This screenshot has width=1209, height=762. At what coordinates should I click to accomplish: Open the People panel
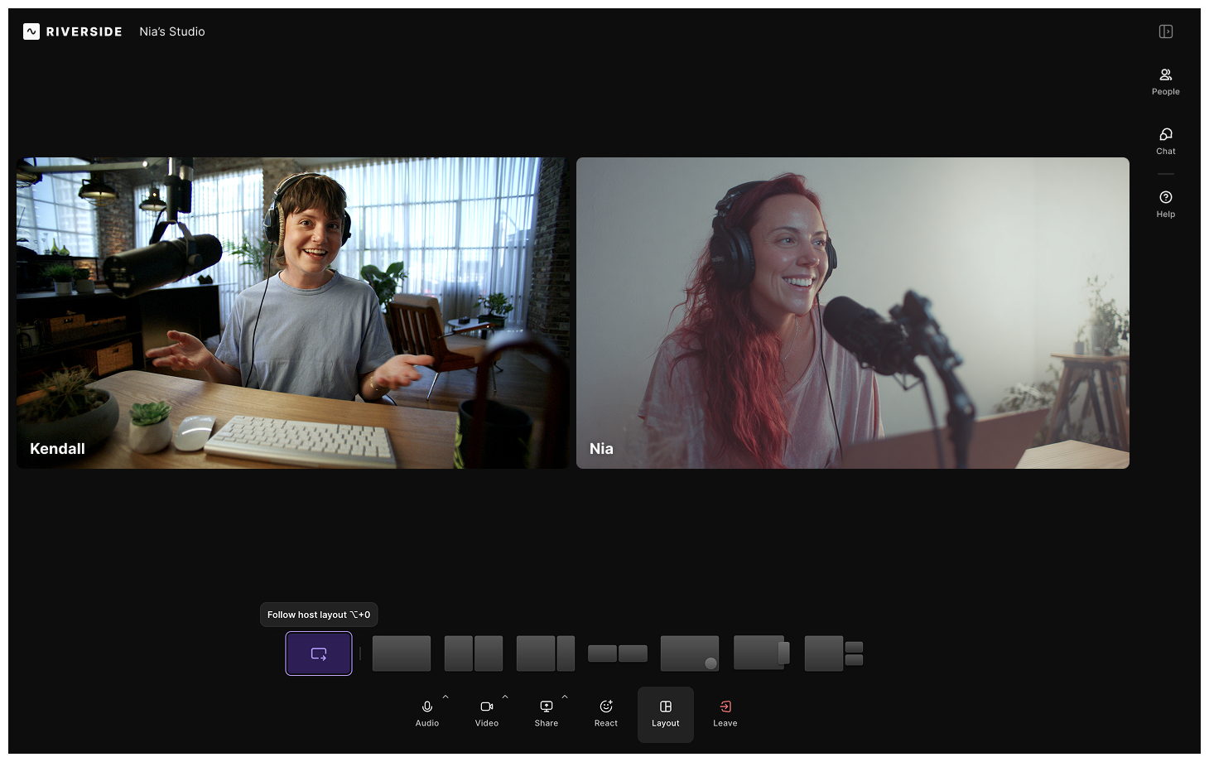point(1165,82)
